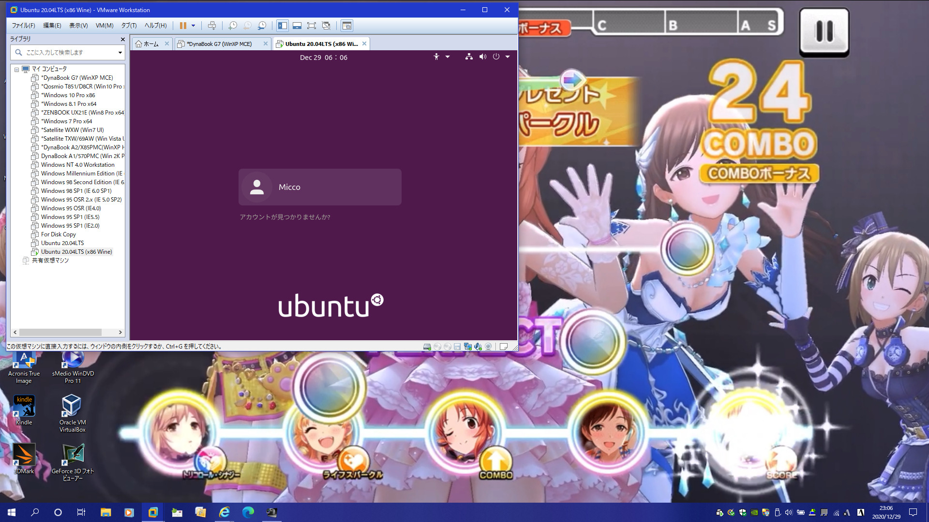This screenshot has width=929, height=522.
Task: Open the 3DMark desktop shortcut
Action: pyautogui.click(x=24, y=459)
